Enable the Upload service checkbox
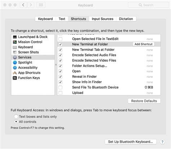171x149 pixels. tap(60, 93)
